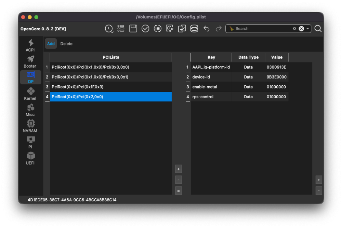Clear search with the X button
This screenshot has width=342, height=228.
pos(301,29)
